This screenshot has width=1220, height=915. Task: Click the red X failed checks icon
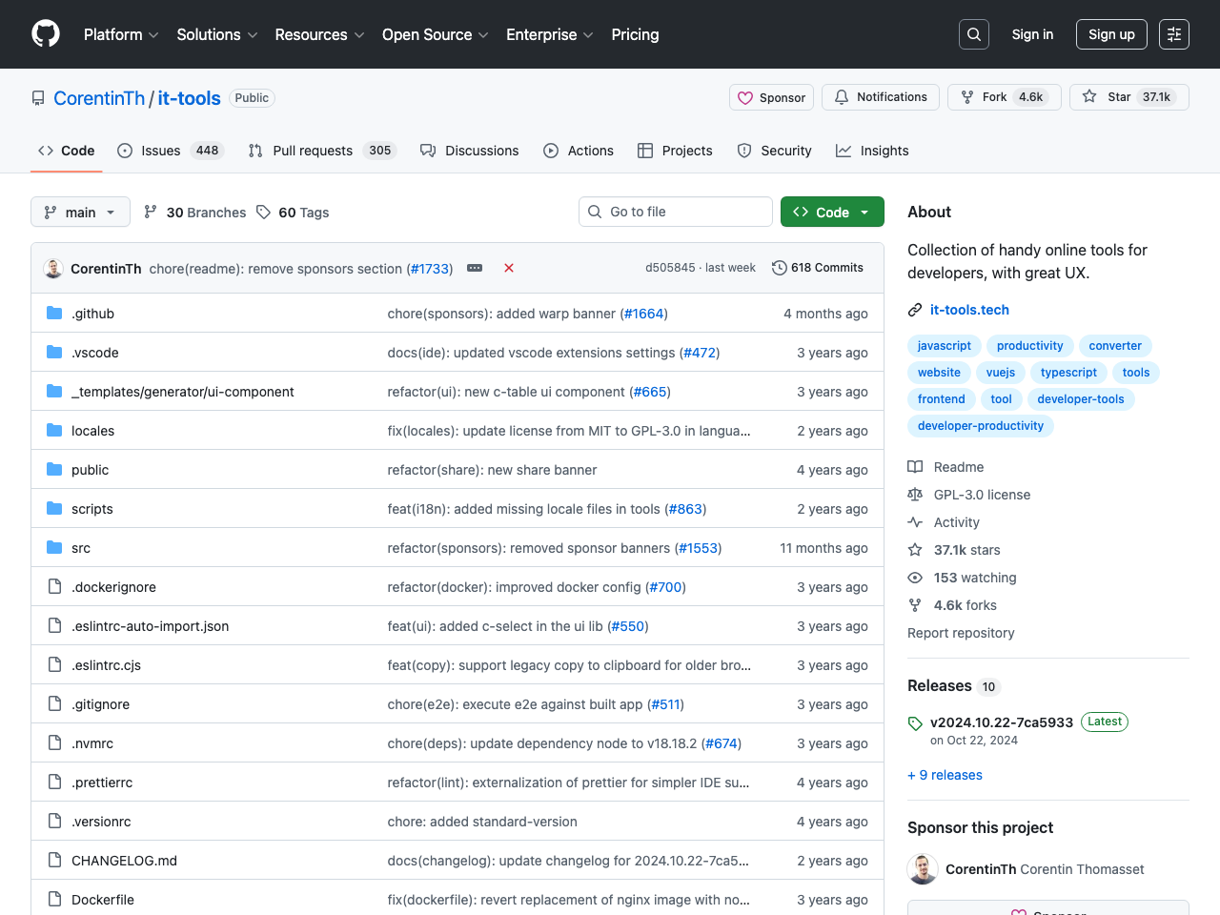coord(509,268)
